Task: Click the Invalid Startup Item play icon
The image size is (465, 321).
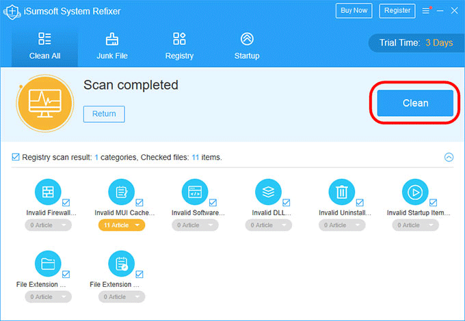Action: 415,192
